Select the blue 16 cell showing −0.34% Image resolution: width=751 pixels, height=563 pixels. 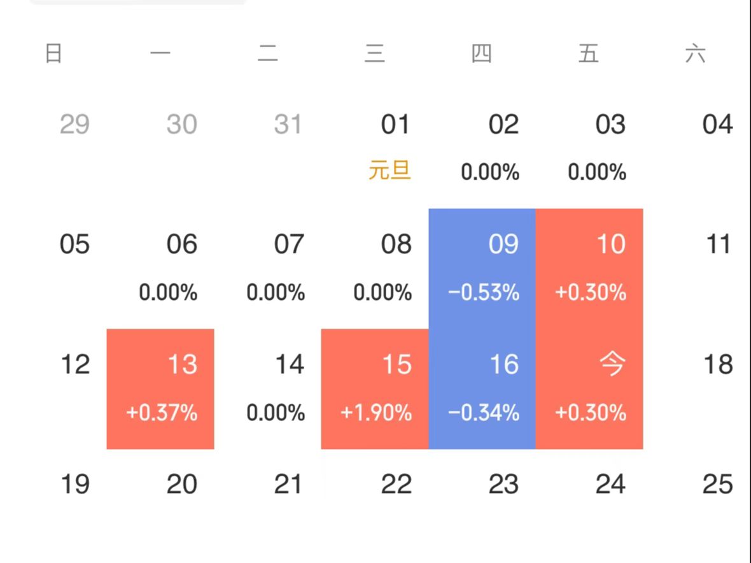pos(482,388)
